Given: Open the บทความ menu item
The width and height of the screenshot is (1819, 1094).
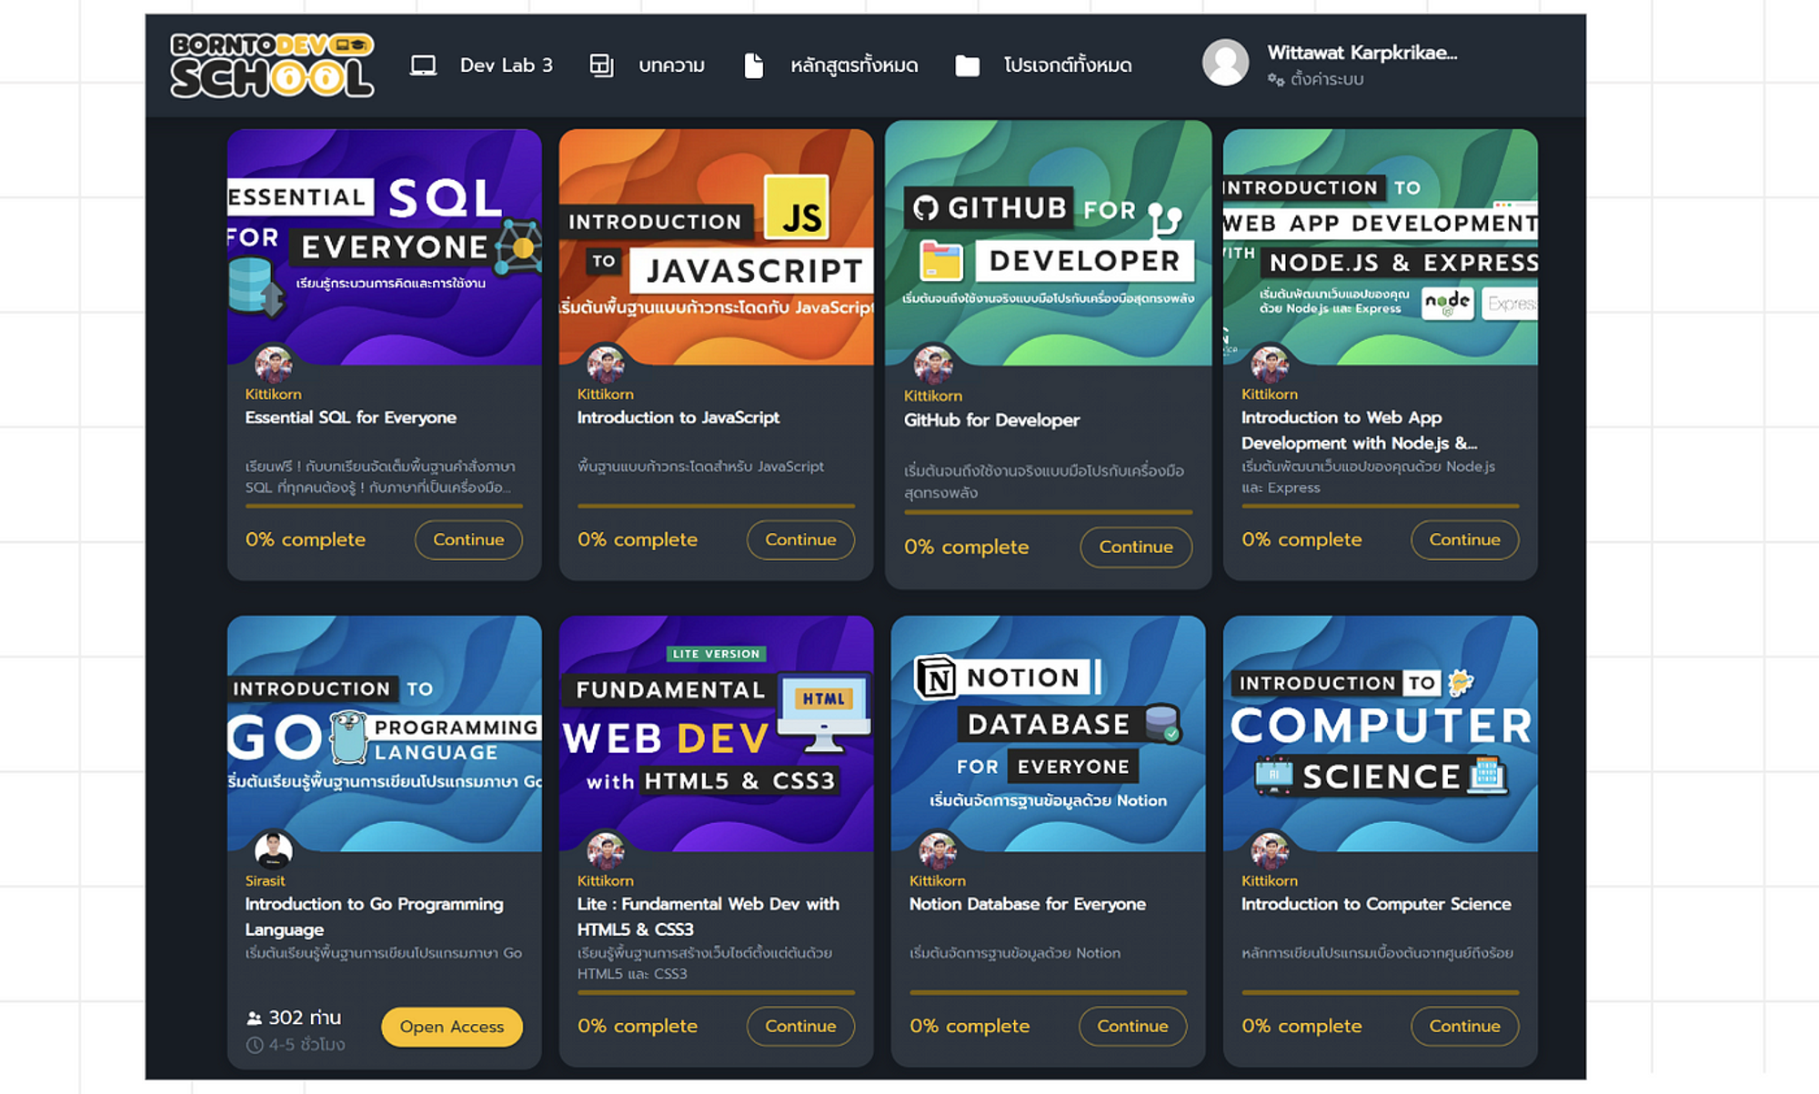Looking at the screenshot, I should point(671,65).
